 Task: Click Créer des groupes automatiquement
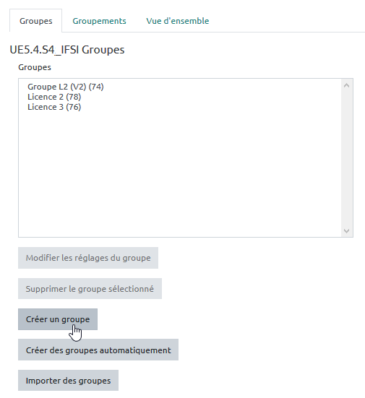click(98, 350)
